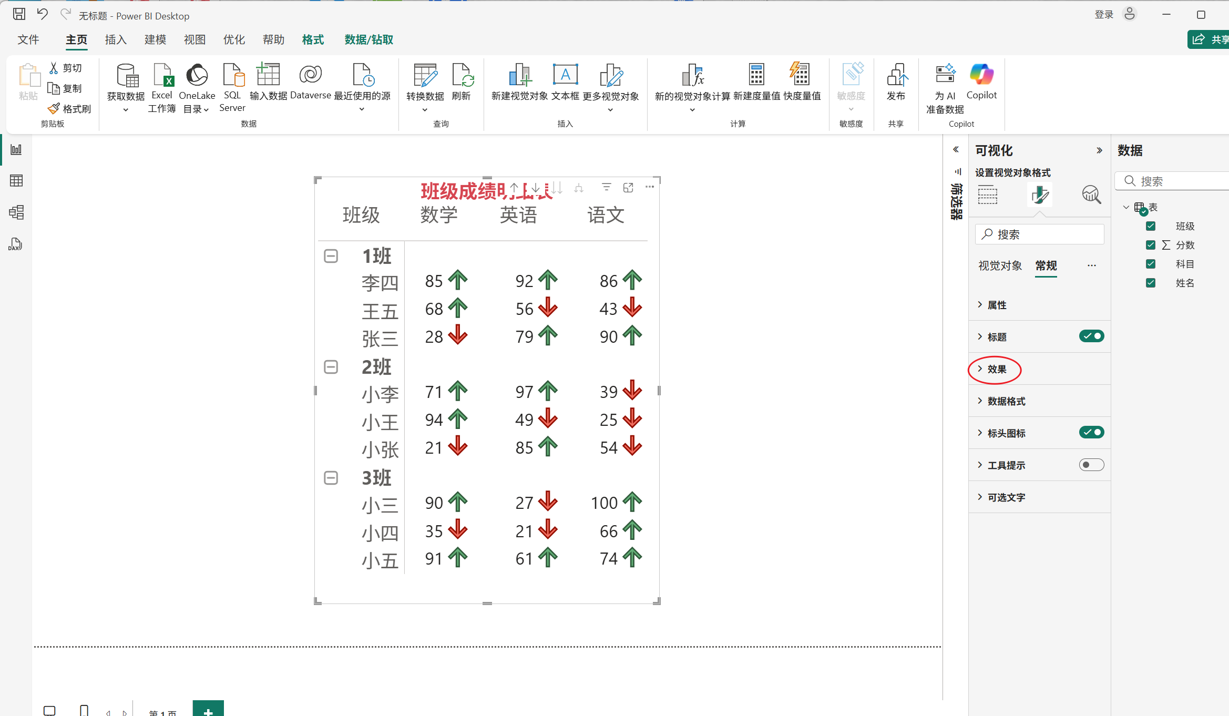Click the 共享 button at top right
1229x716 pixels.
coord(1209,39)
